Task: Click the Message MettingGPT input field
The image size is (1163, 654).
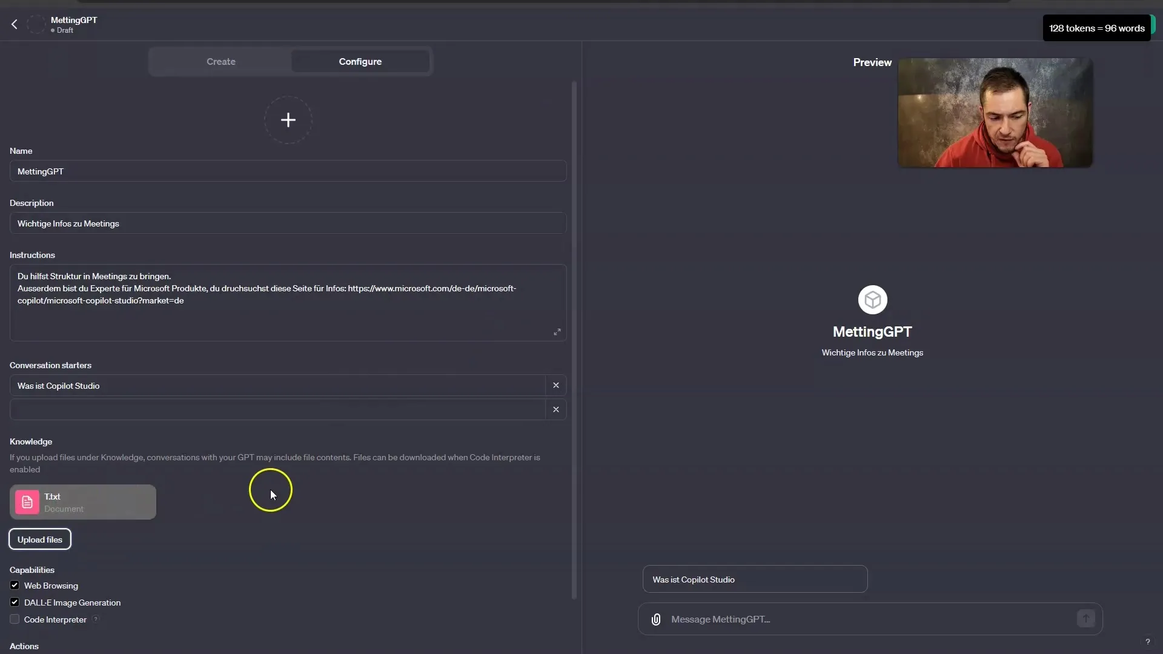Action: point(872,618)
